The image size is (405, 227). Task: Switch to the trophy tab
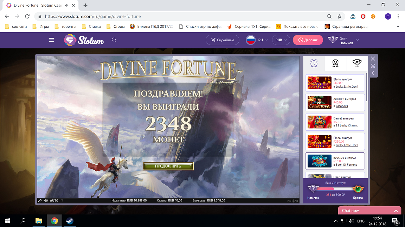[x=357, y=63]
